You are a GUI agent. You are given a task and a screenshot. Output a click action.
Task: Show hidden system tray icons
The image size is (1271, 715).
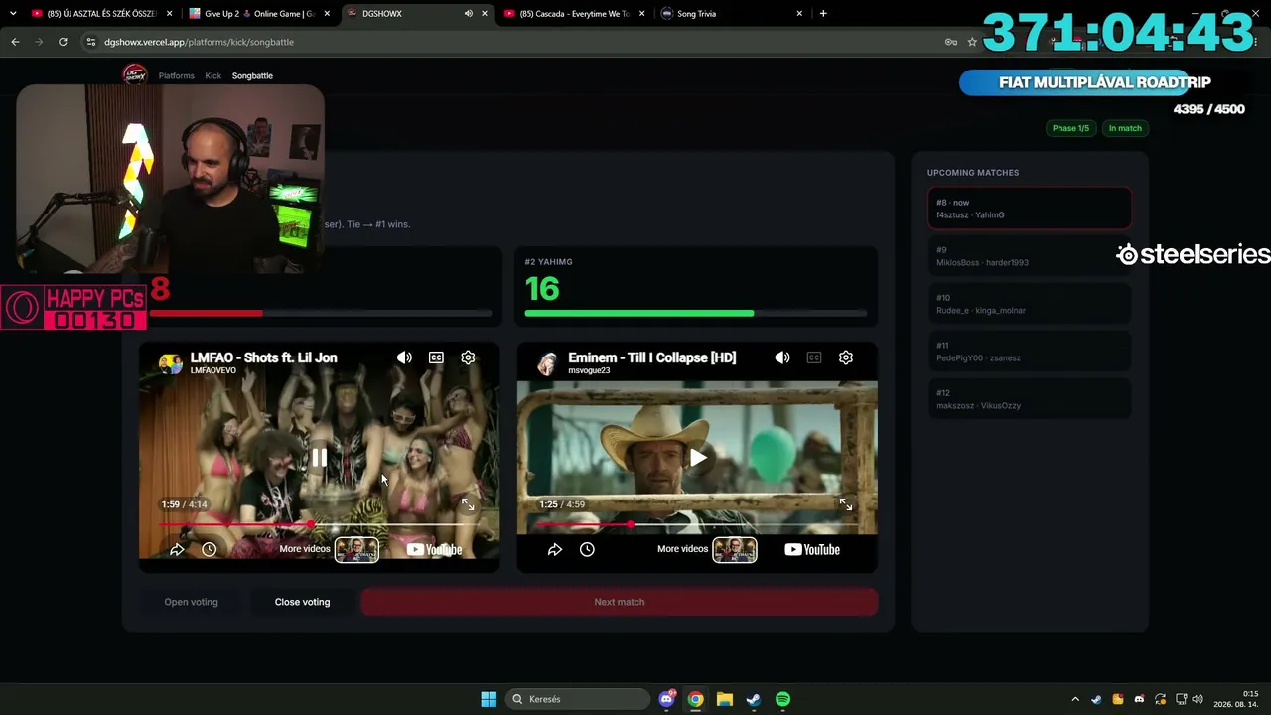pos(1075,699)
